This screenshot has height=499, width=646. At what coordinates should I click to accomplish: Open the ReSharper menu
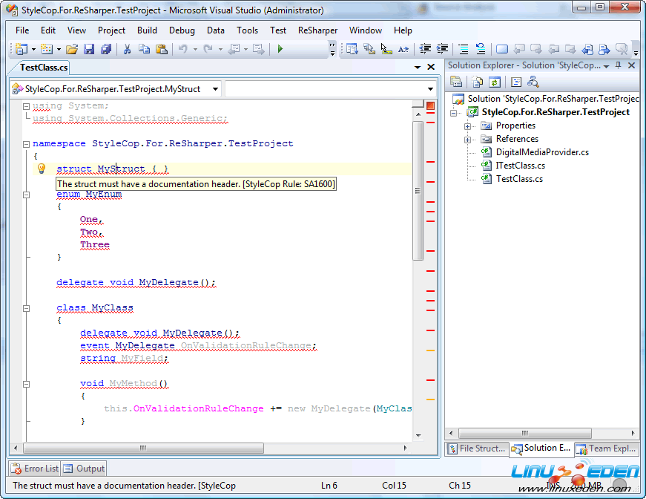(x=317, y=30)
